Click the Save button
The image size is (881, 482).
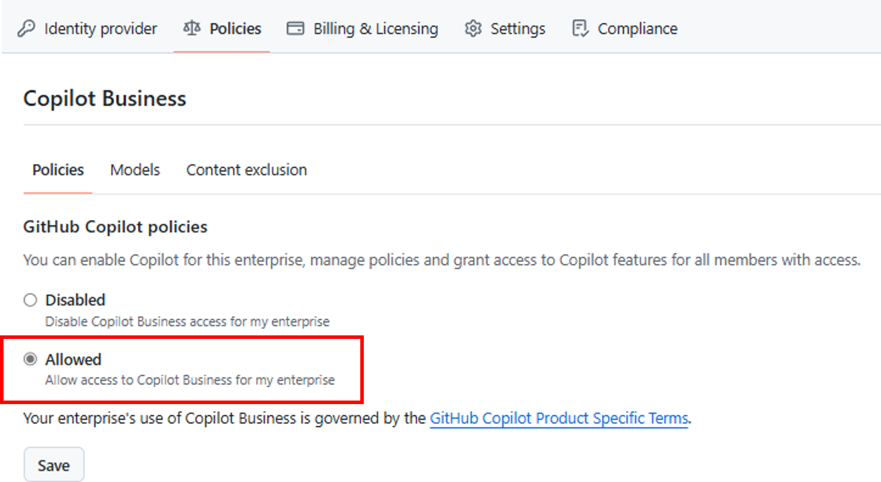pos(54,465)
